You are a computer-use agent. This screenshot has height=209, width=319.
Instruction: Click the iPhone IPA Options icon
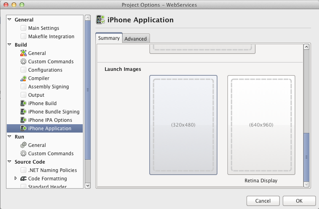[23, 120]
